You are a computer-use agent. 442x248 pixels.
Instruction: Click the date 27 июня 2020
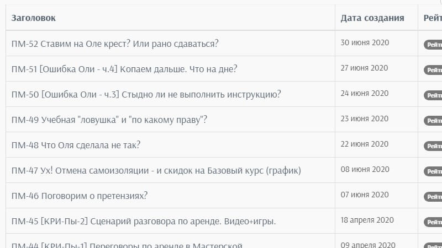[365, 68]
